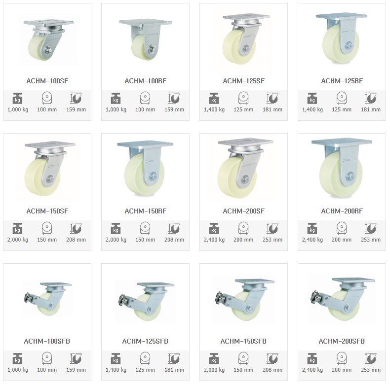Open the ACHM-125SFB product title

pos(145,341)
